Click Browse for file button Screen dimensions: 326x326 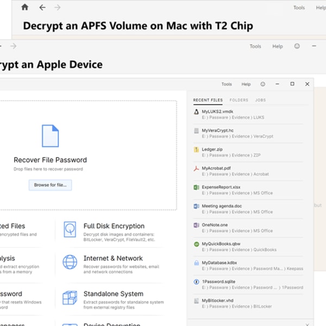tap(51, 185)
